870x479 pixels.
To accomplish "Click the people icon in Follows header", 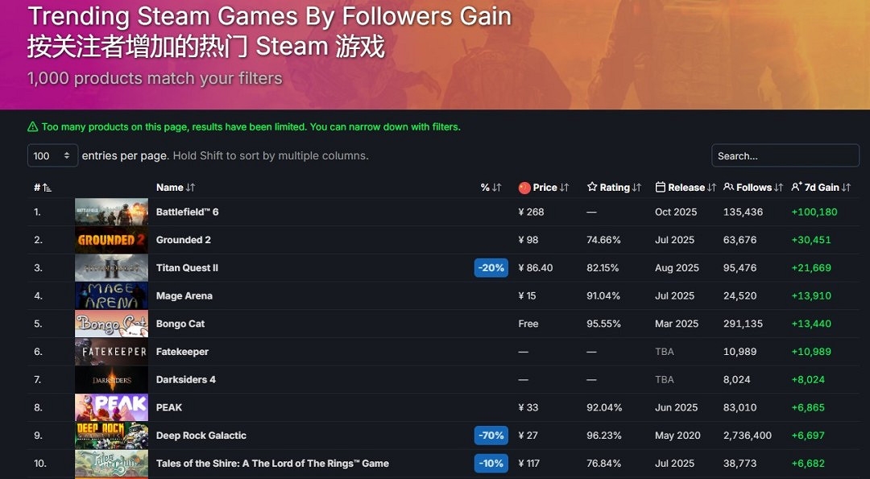I will 728,188.
